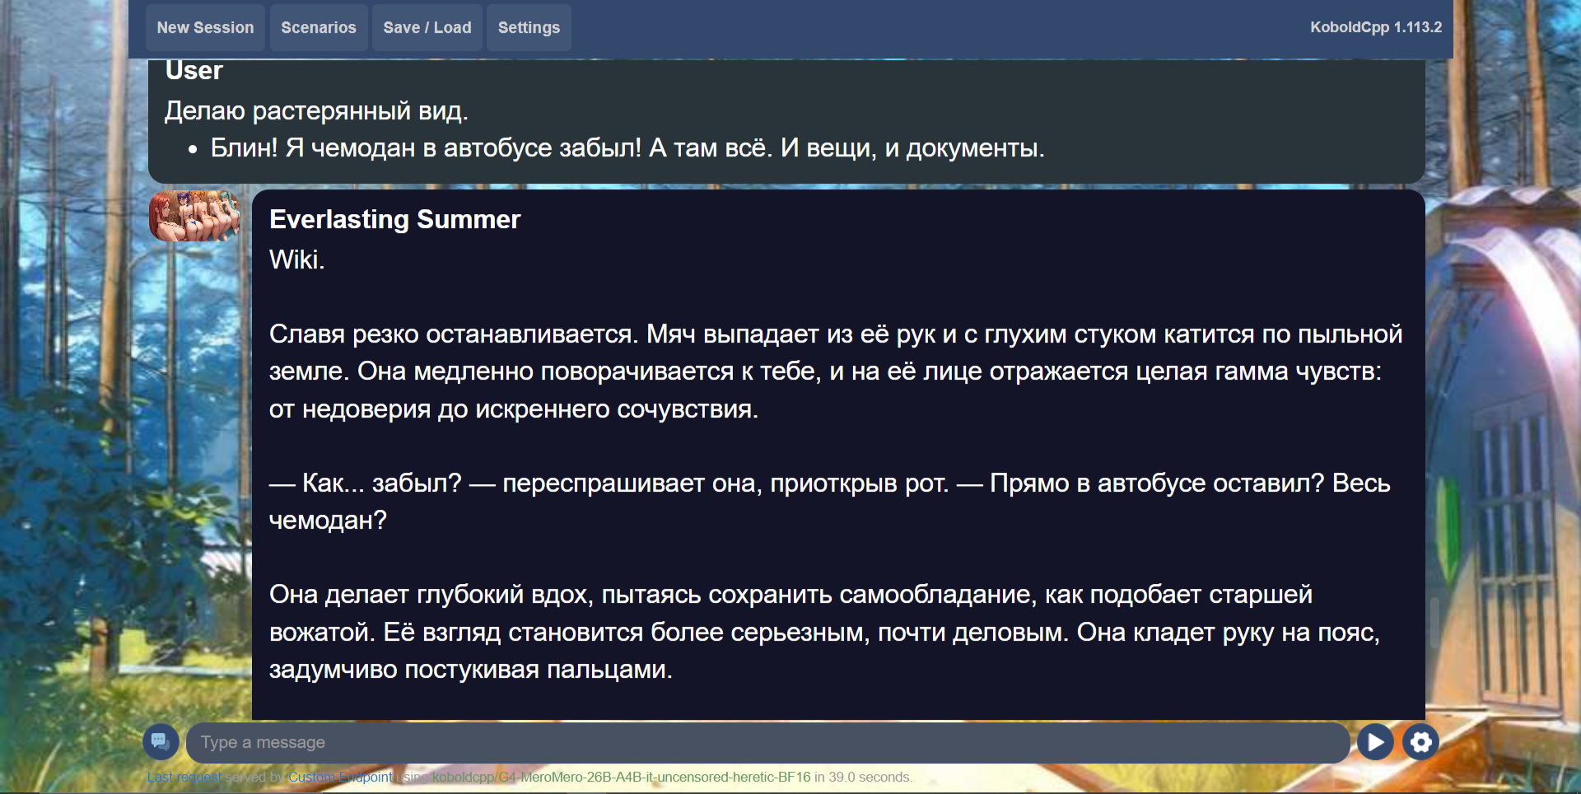The height and width of the screenshot is (794, 1581).
Task: Open quick options gear next to send
Action: [1421, 742]
